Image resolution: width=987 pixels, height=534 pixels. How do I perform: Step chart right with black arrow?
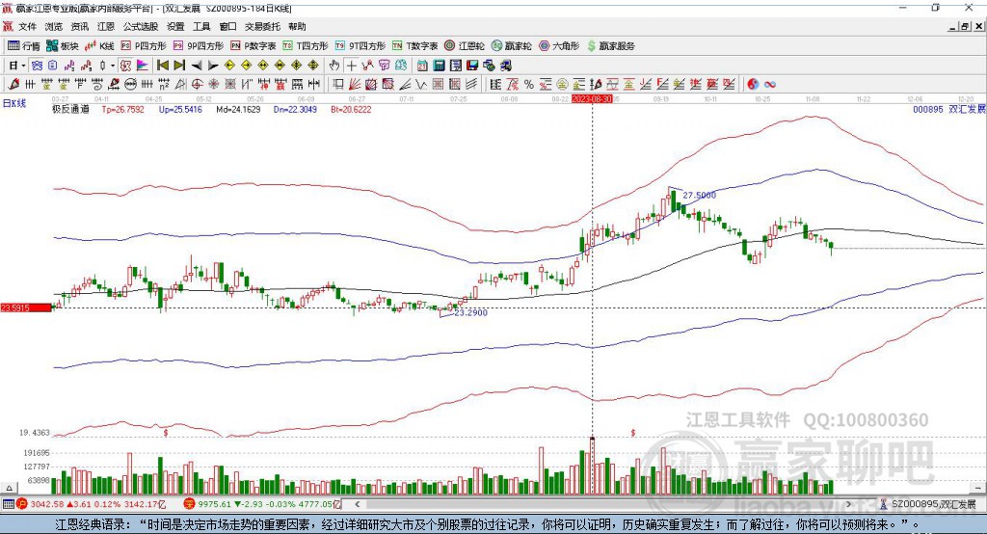213,66
